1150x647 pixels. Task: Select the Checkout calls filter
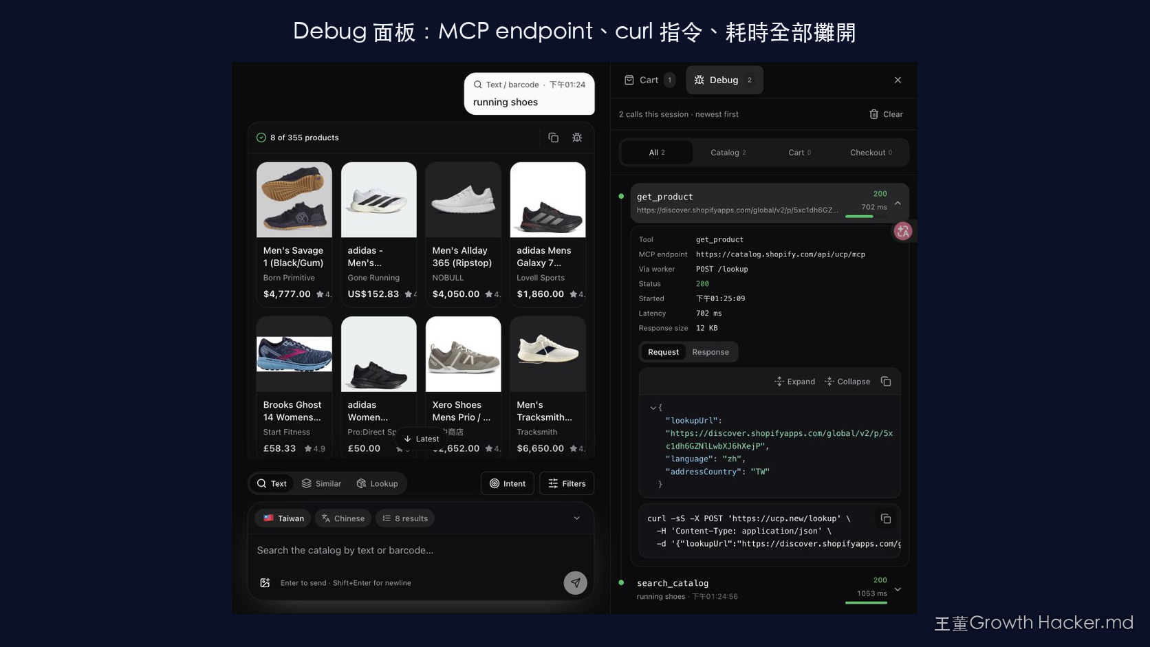tap(871, 153)
